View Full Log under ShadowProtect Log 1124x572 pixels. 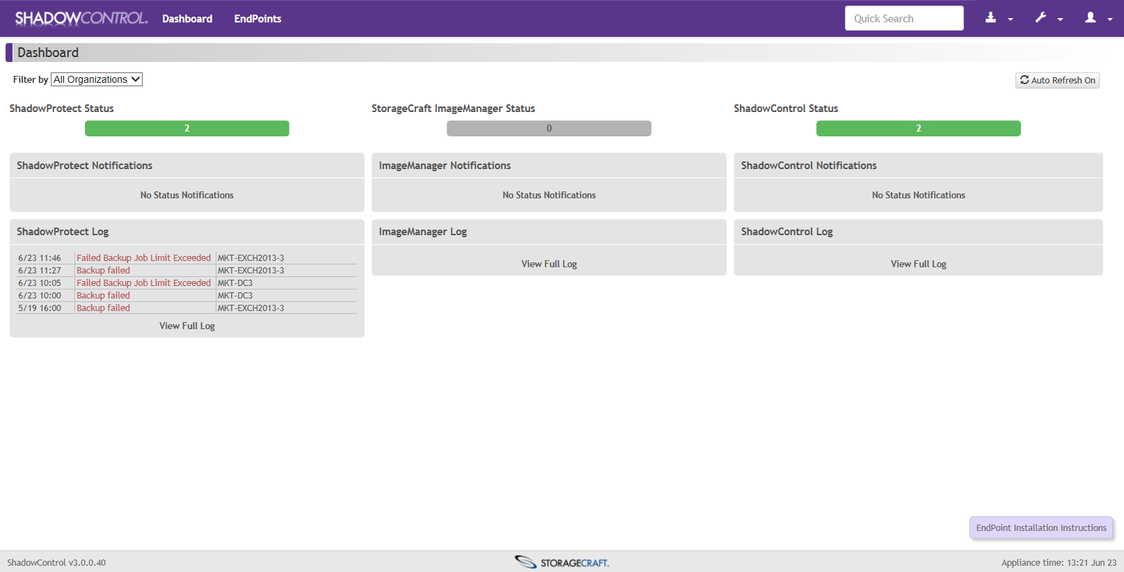click(x=187, y=326)
